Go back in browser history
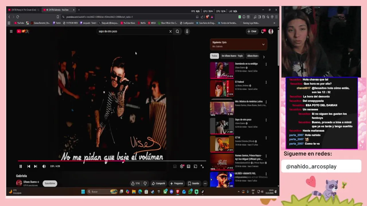The image size is (367, 206). pyautogui.click(x=9, y=17)
